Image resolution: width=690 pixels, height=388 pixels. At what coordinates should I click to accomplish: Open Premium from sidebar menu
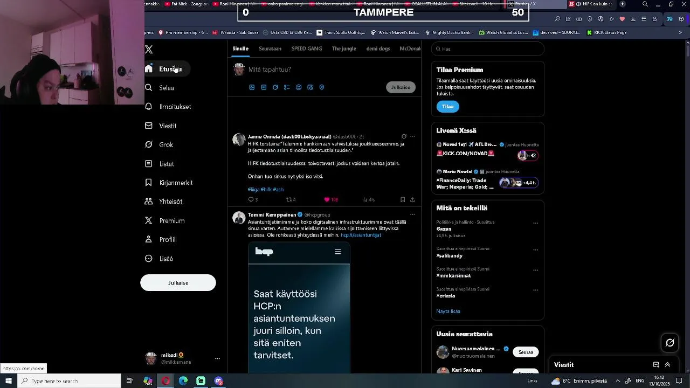click(165, 221)
